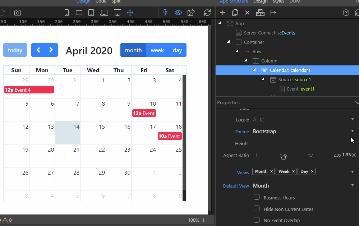Open the App Structure tab
This screenshot has width=359, height=226.
tap(234, 1)
